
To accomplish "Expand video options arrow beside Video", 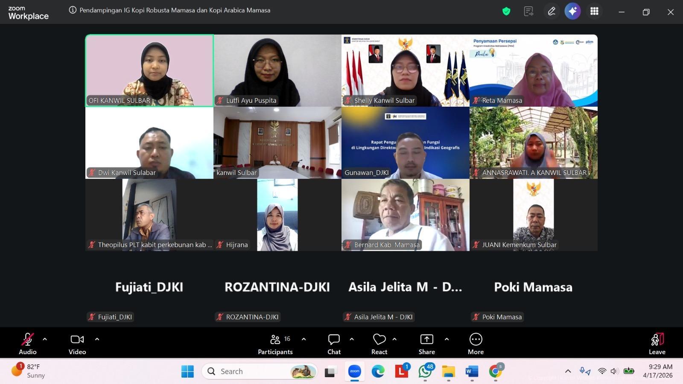I will 97,339.
